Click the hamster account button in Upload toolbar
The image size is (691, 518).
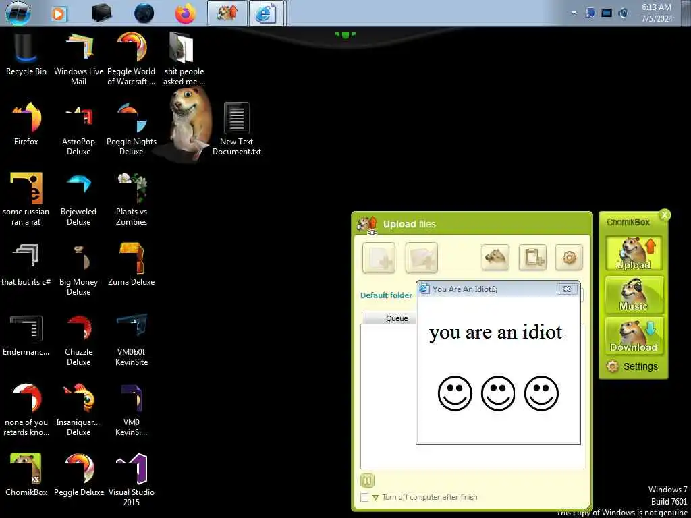point(495,257)
